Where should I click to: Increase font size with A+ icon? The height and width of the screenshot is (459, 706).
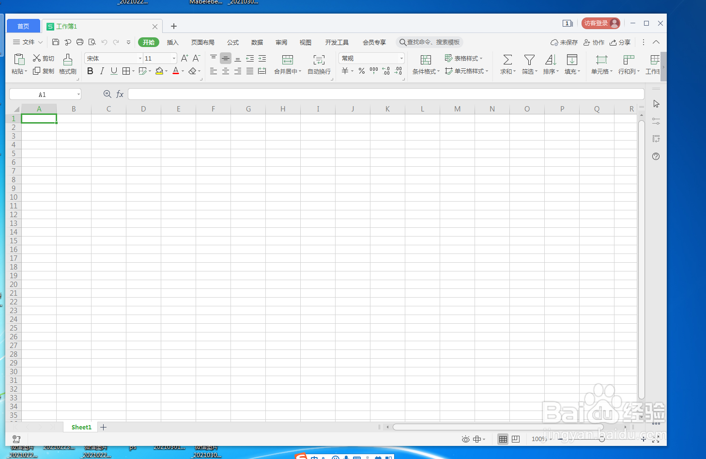[x=184, y=58]
